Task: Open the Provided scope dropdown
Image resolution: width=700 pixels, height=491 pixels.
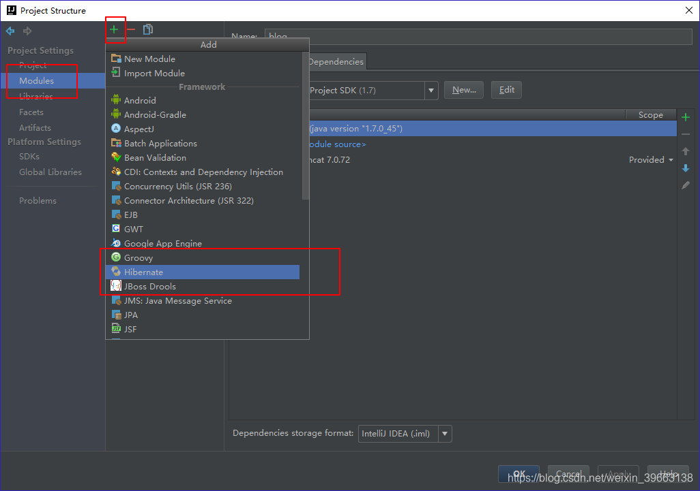Action: click(651, 159)
